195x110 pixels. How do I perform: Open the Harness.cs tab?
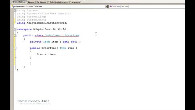pos(75,2)
